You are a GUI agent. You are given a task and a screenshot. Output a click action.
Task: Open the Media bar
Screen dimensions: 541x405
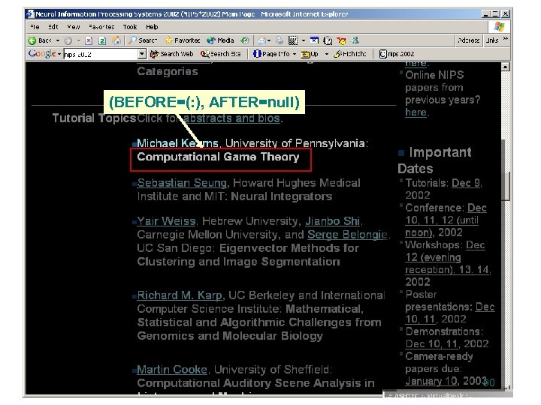[220, 40]
